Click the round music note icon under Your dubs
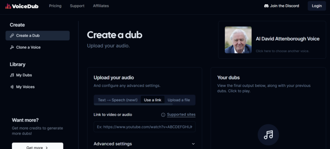 click(268, 135)
